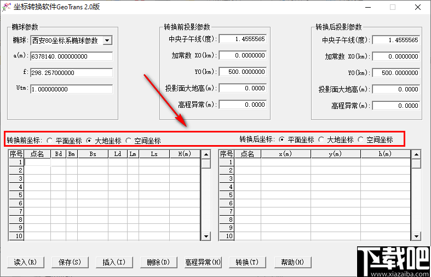Click right table scrollbar down arrow
The height and width of the screenshot is (277, 431).
pos(416,236)
